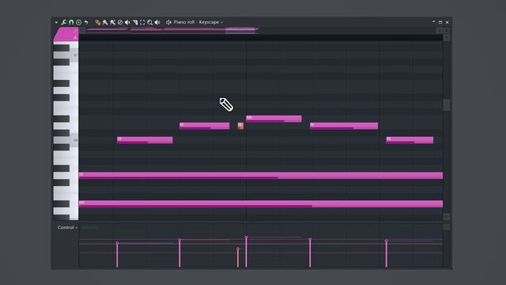The width and height of the screenshot is (506, 285).
Task: Open the Piano roll - Keyscape target channel dropdown
Action: tap(198, 22)
